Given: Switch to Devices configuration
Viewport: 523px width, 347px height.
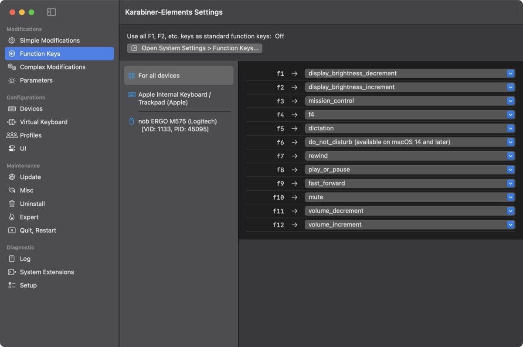Looking at the screenshot, I should click(x=59, y=109).
